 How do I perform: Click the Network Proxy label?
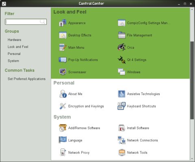(79, 153)
